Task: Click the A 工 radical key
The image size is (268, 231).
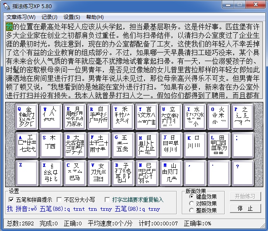Action: pos(27,145)
